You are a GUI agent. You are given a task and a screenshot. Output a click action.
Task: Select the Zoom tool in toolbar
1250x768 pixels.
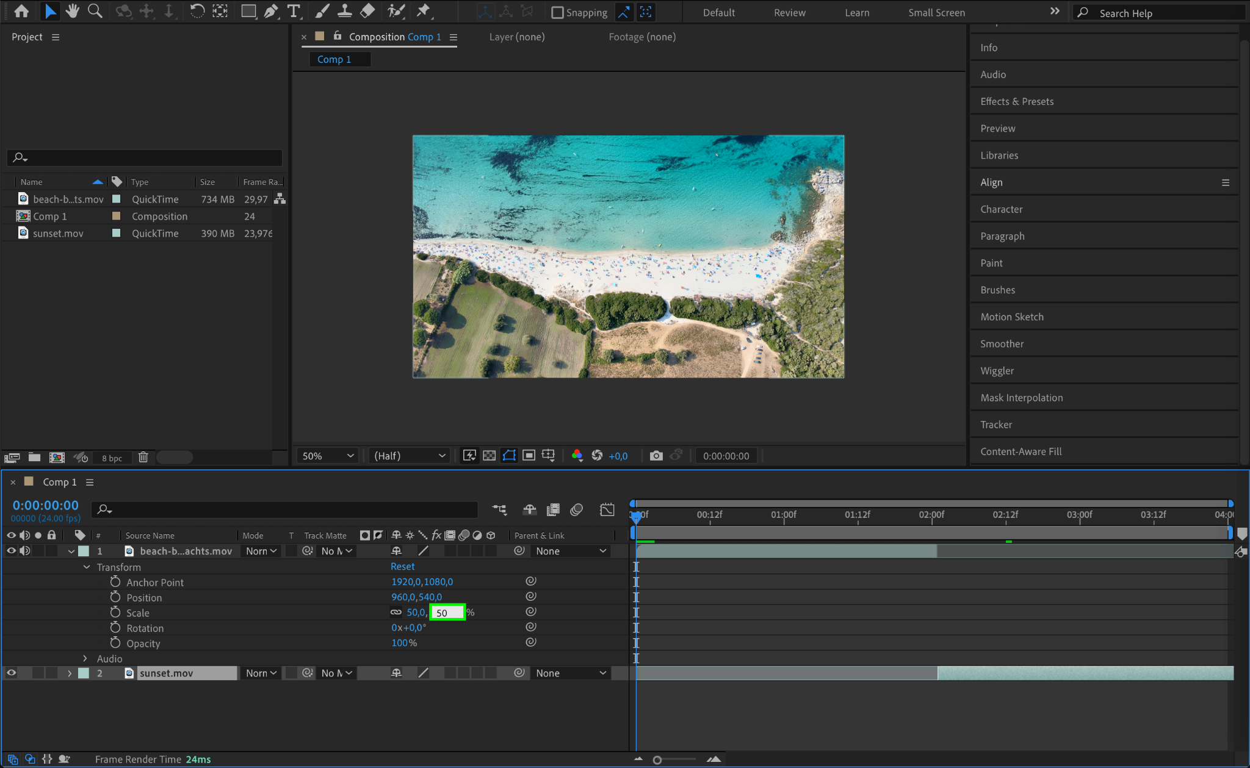[x=95, y=11]
